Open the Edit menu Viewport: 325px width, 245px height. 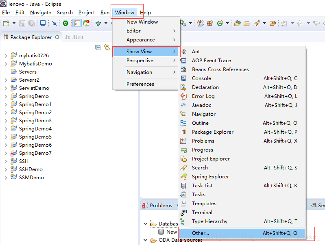(x=20, y=13)
